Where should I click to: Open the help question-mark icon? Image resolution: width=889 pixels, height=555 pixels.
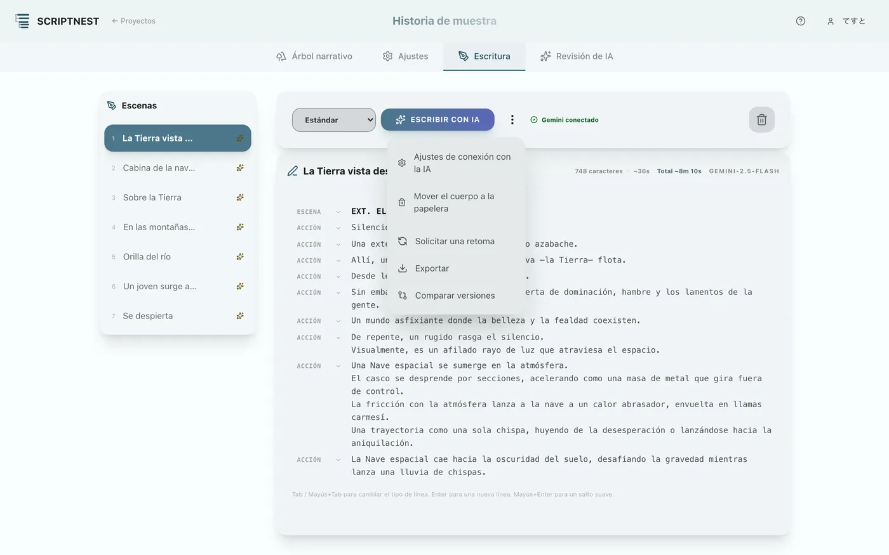coord(801,21)
